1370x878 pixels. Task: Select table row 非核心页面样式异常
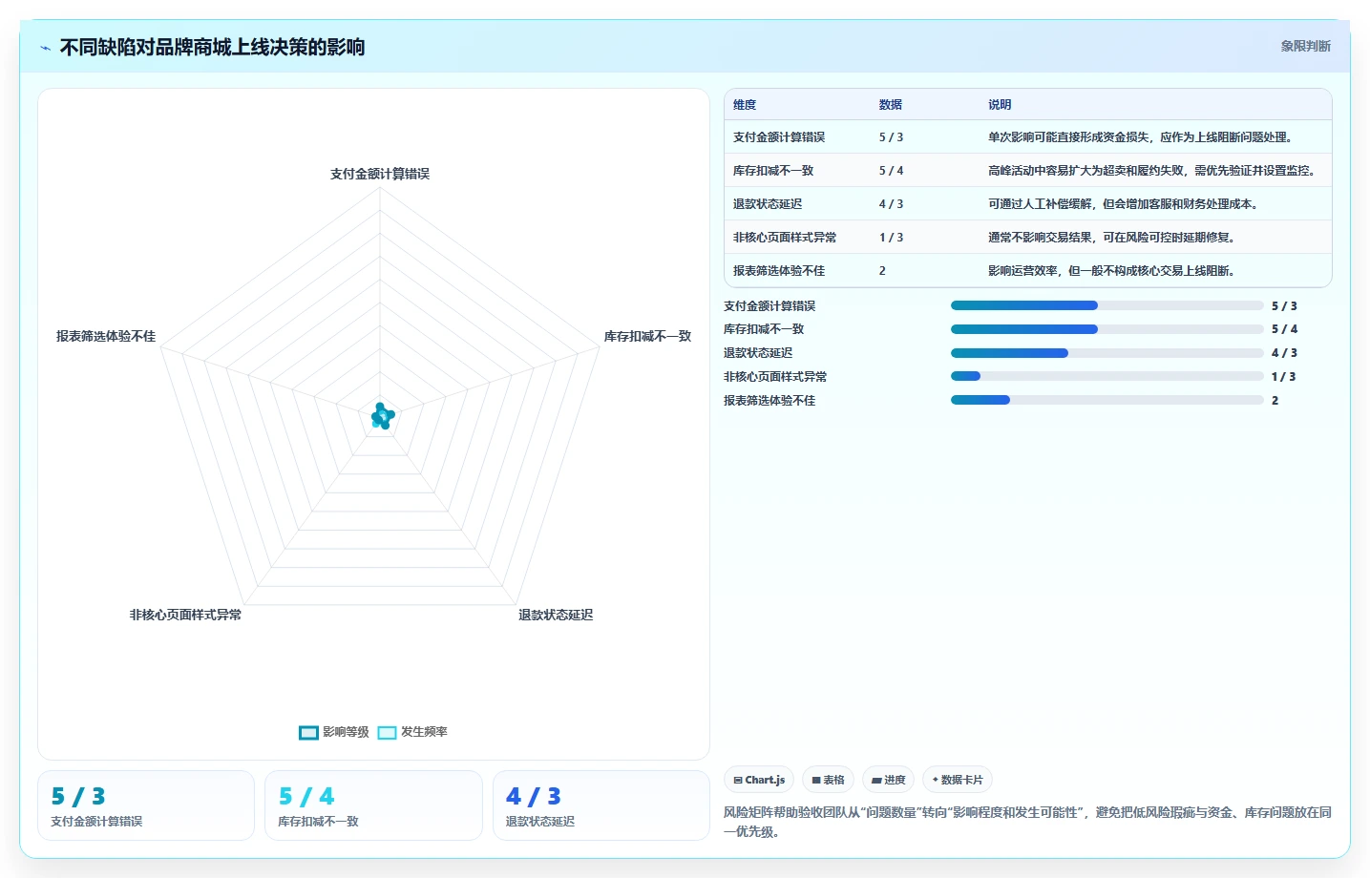(1028, 238)
